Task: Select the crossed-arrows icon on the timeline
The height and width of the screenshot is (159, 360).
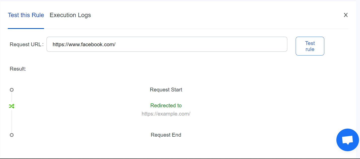Action: click(12, 106)
